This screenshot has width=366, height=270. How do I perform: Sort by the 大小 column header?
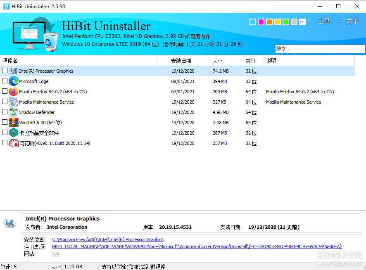[x=226, y=61]
